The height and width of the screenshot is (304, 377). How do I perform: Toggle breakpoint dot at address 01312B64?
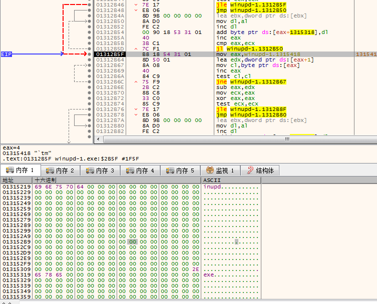90,60
